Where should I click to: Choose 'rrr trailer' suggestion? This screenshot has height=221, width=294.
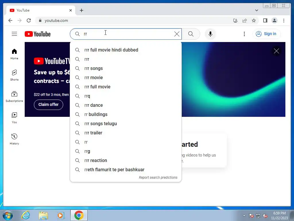126,133
